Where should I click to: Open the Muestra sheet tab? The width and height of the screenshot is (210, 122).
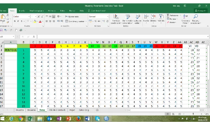pos(20,110)
